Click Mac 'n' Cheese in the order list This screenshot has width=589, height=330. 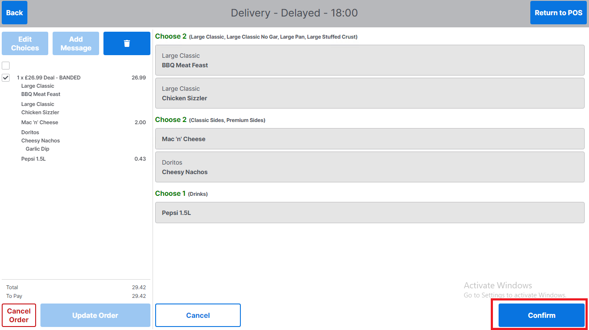[x=40, y=122]
